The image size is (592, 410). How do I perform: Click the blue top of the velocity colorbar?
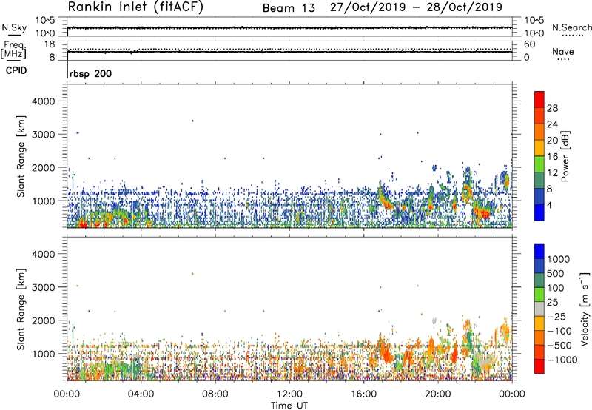pos(539,251)
